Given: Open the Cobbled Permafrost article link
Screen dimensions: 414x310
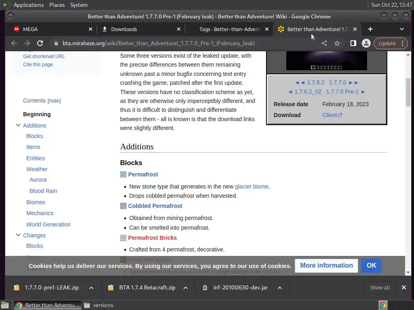Looking at the screenshot, I should [x=155, y=206].
